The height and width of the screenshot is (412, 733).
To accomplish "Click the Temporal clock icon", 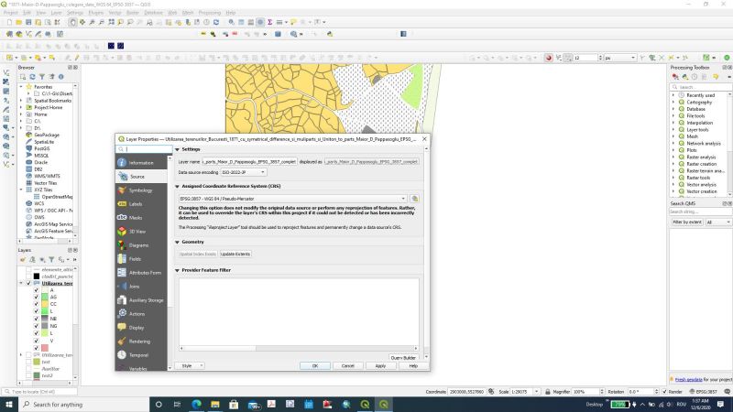I will click(122, 355).
